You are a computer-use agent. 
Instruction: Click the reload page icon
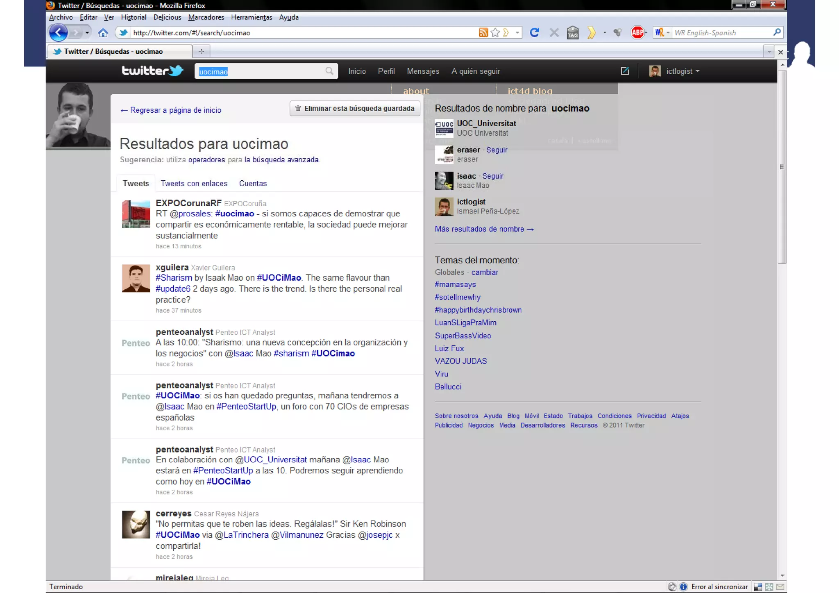click(x=534, y=32)
